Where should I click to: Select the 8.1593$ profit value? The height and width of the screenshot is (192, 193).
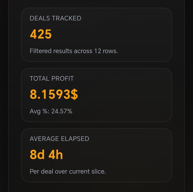(x=54, y=94)
